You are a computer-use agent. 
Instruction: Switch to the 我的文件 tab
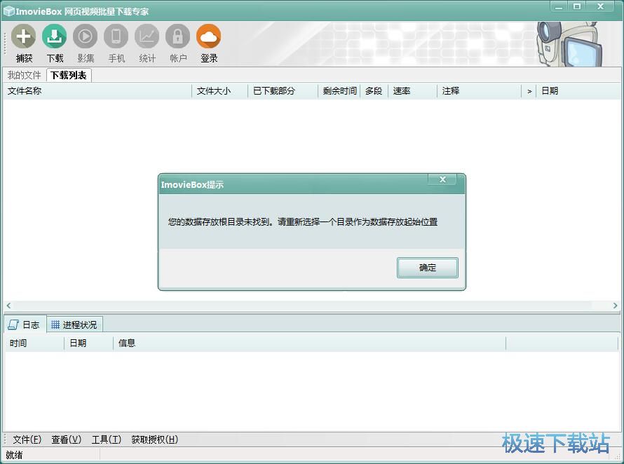(x=24, y=74)
